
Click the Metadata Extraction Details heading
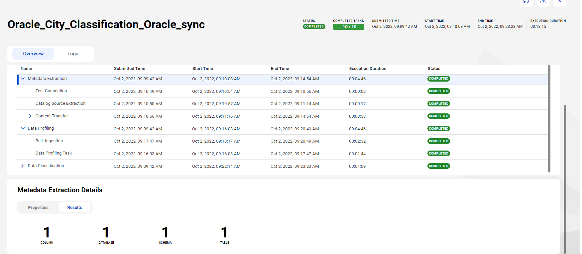pos(60,190)
